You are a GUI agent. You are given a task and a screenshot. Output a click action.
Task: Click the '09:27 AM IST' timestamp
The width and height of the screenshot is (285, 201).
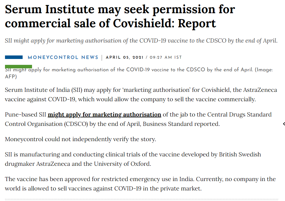[x=166, y=58]
